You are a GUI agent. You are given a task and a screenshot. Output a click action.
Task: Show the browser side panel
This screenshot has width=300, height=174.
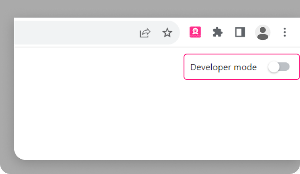tap(240, 32)
